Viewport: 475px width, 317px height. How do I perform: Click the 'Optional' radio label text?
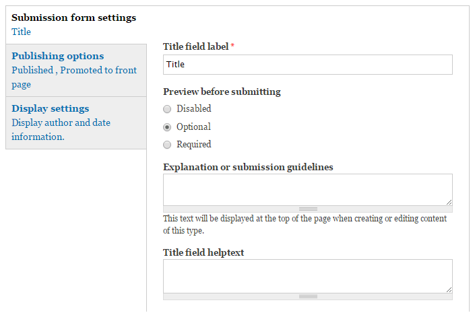[x=193, y=127]
